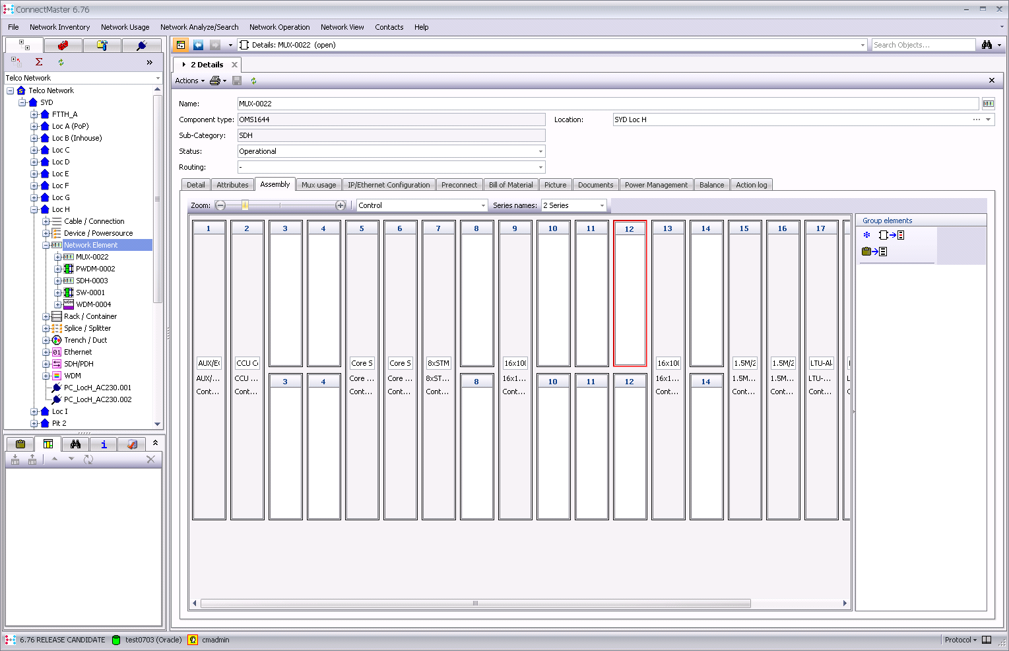Screen dimensions: 1009x651
Task: Switch to the Mux usage tab
Action: pyautogui.click(x=319, y=185)
